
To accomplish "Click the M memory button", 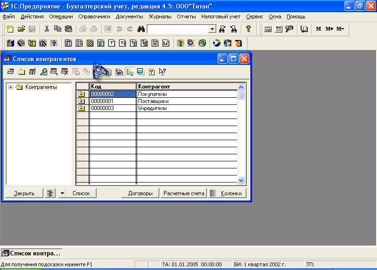I will click(x=319, y=29).
